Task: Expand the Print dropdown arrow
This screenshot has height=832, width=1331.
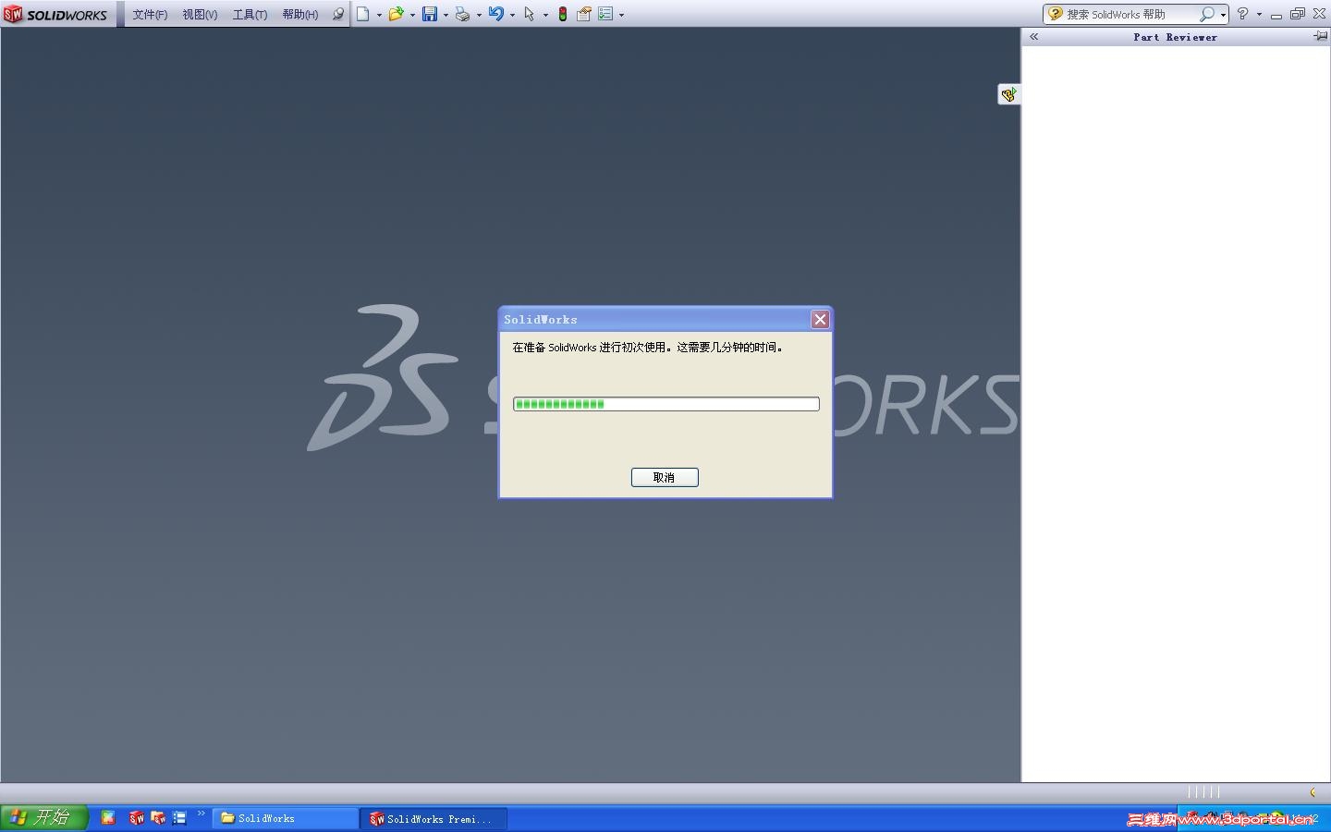Action: tap(479, 15)
